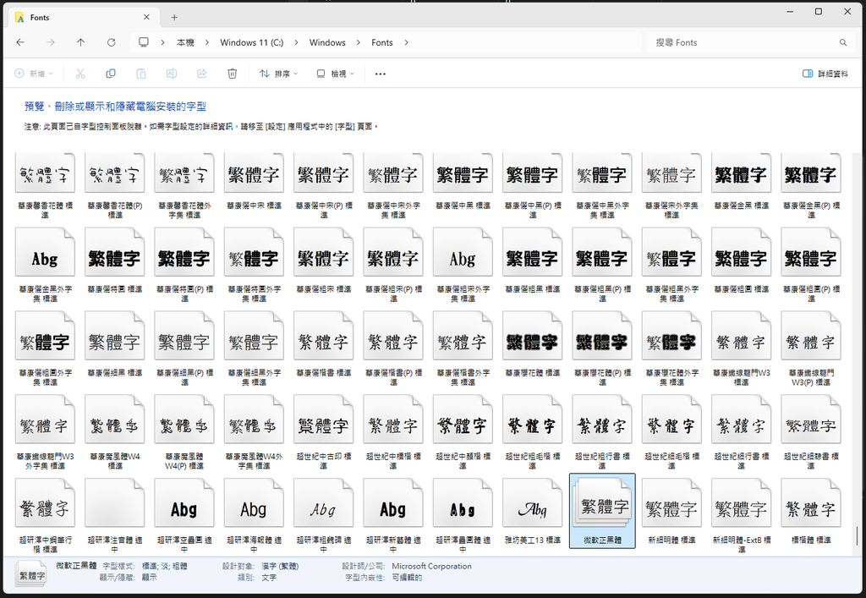Screen dimensions: 866x598
Task: Click the Share icon in the toolbar
Action: pos(201,74)
